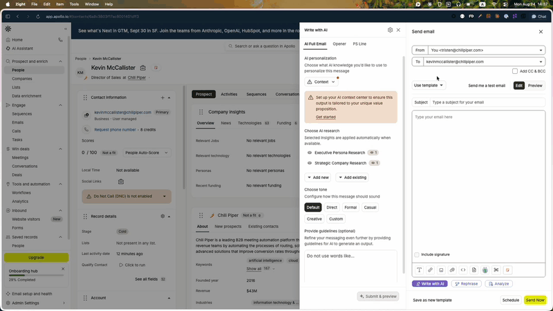Viewport: 553px width, 311px height.
Task: Click the insert link icon in email toolbar
Action: click(430, 270)
